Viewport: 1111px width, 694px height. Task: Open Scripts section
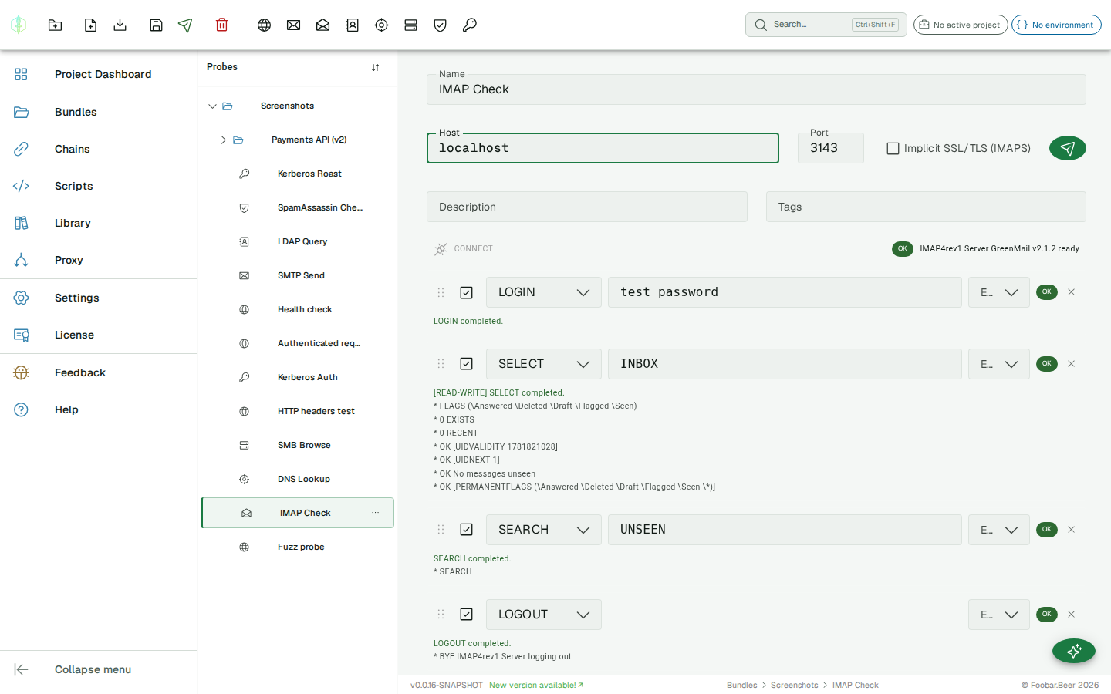(x=99, y=186)
